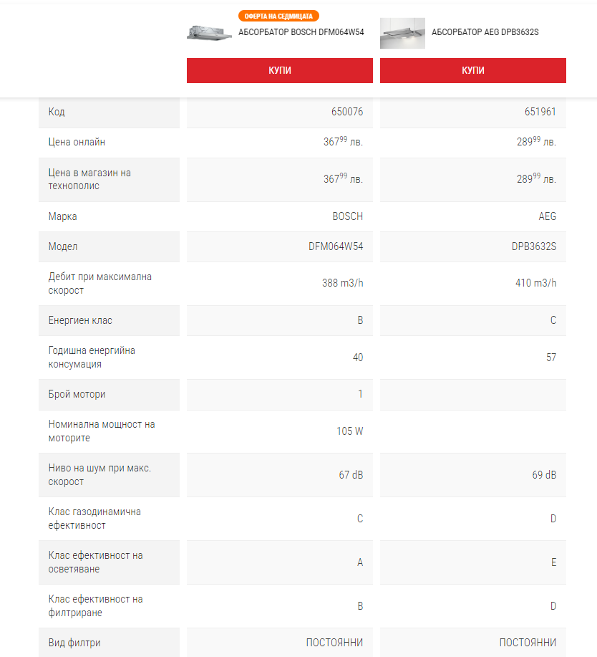This screenshot has height=657, width=597.
Task: Click the Енергиен клас row label
Action: pos(80,320)
